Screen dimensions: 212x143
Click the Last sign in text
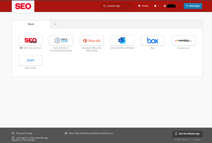point(32,138)
